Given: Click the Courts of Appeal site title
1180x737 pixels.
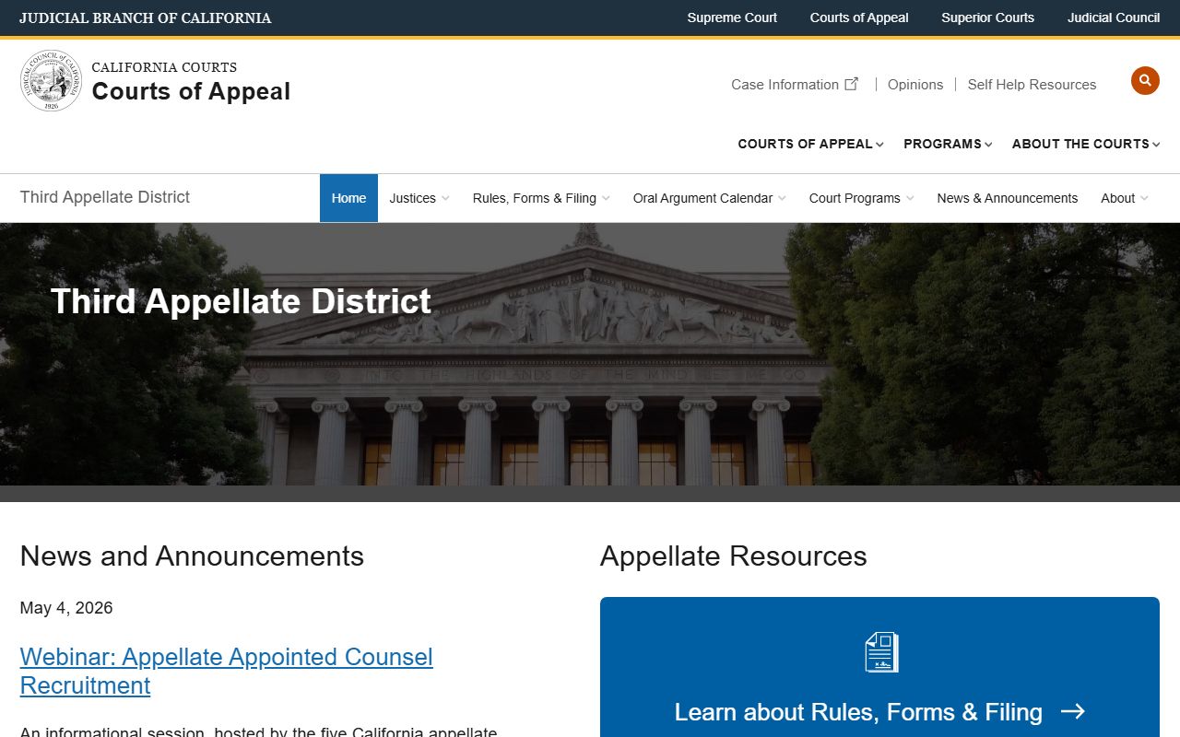Looking at the screenshot, I should pos(191,91).
